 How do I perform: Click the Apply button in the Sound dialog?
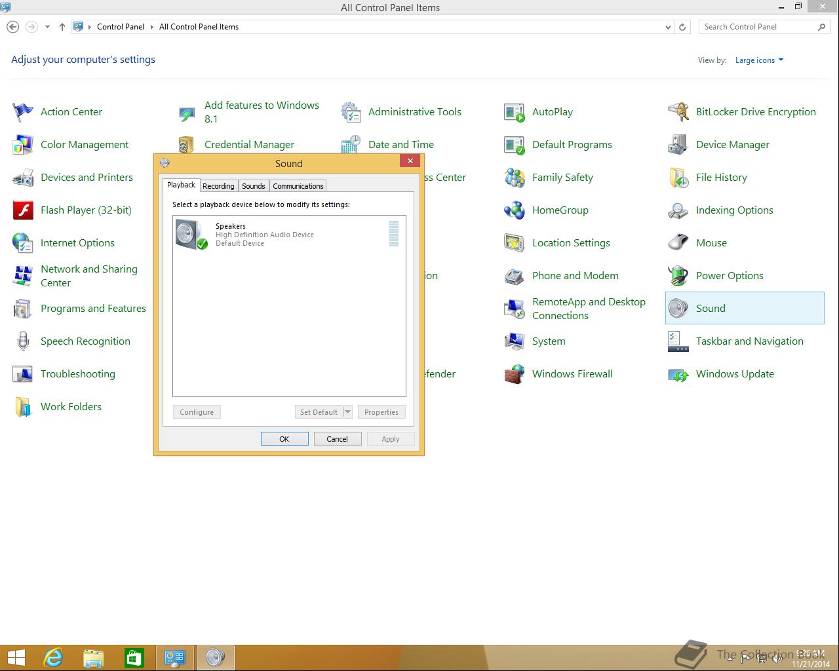pyautogui.click(x=391, y=439)
